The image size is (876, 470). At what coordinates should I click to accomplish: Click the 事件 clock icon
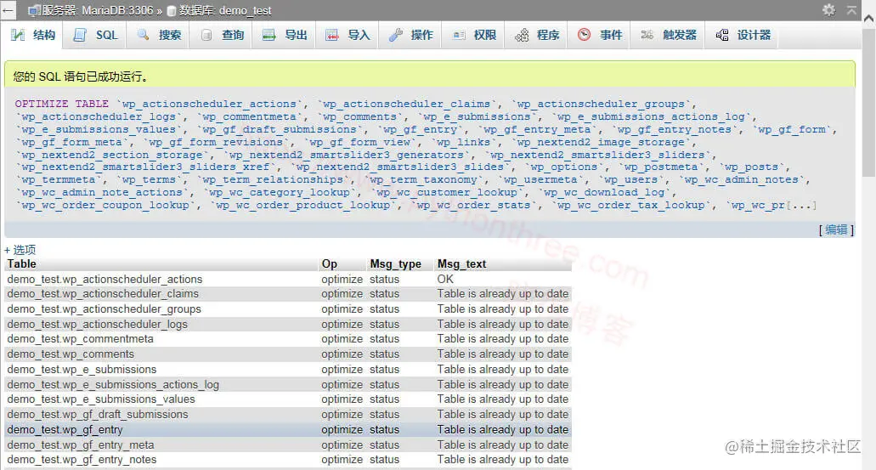pos(584,35)
